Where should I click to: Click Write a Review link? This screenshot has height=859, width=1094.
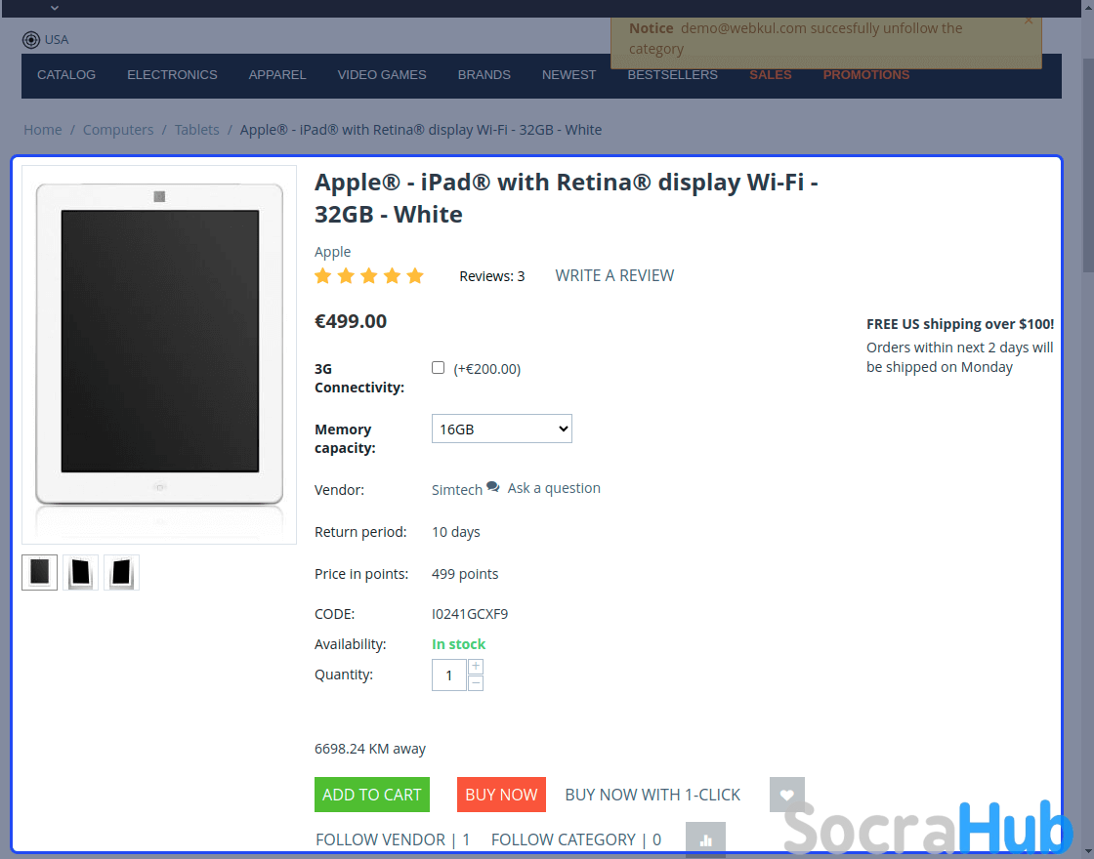[614, 275]
